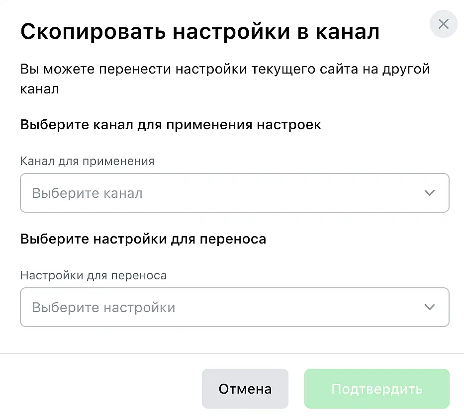This screenshot has width=464, height=417.
Task: Click the 'Канал для применения' field label
Action: pos(87,161)
